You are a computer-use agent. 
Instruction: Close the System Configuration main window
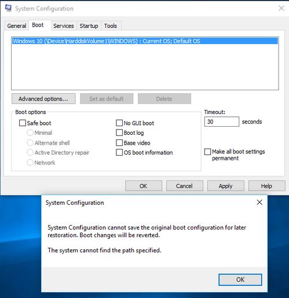(x=281, y=8)
